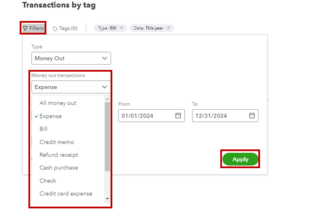Select Credit card expense option
Viewport: 309px width, 211px height.
pos(66,194)
